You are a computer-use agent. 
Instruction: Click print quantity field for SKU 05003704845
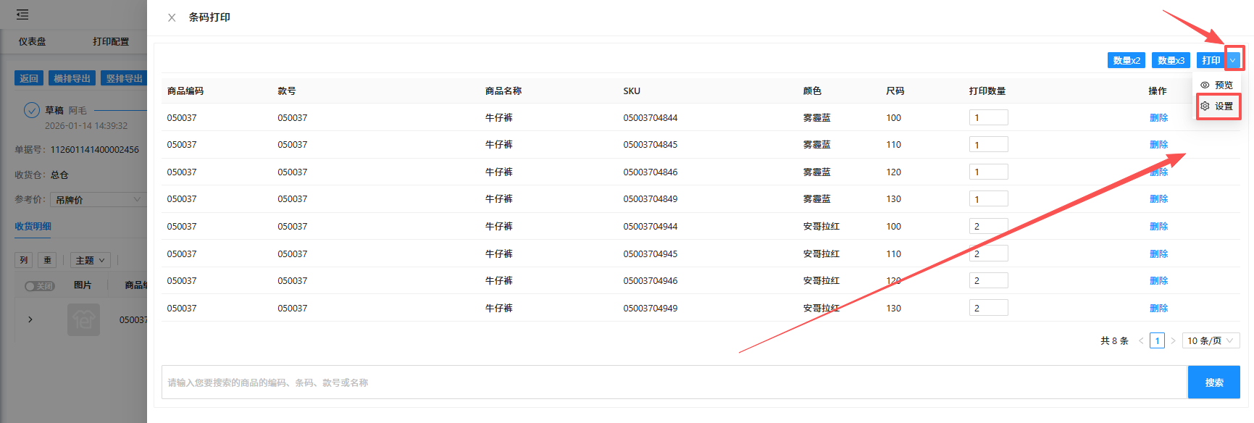click(988, 145)
